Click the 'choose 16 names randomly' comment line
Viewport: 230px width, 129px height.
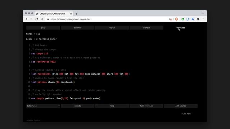(57, 78)
